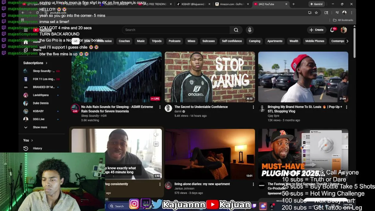Open the Chrome profile icon
Viewport: 375px width, 211px height.
(345, 13)
